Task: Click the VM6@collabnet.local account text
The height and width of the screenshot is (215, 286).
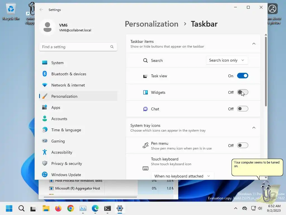Action: [75, 30]
